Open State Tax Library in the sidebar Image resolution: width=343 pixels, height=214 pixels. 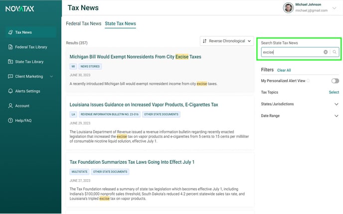click(x=30, y=62)
